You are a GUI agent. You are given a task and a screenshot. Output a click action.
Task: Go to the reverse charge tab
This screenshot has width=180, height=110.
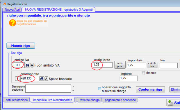click(x=90, y=100)
